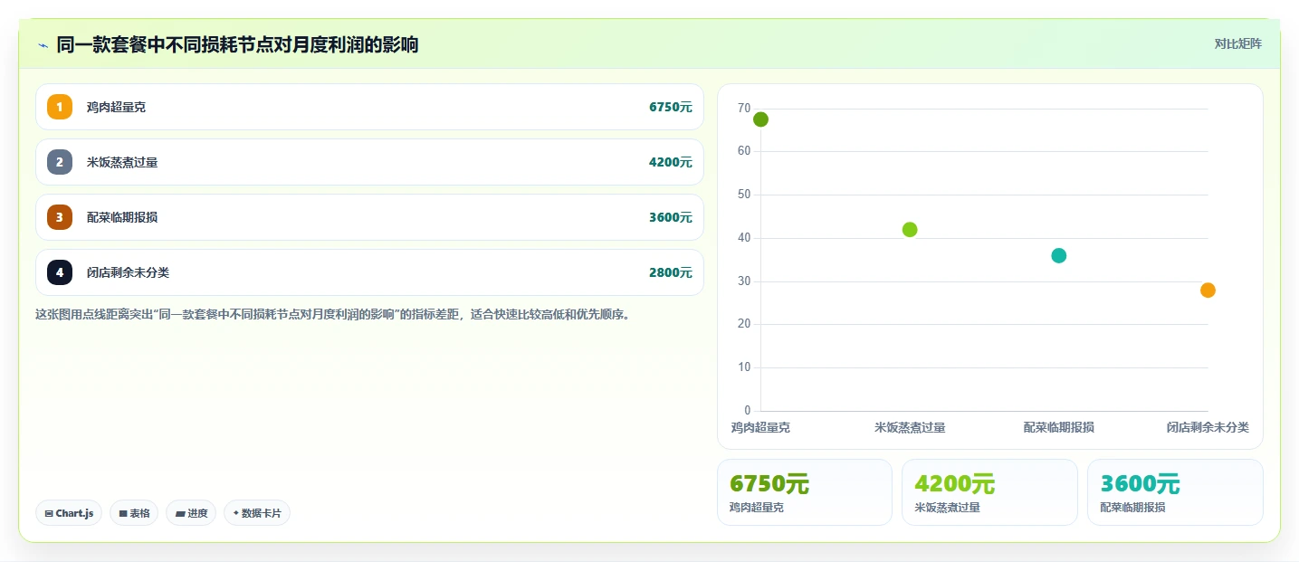Click the 4200元 value in the list

(671, 162)
